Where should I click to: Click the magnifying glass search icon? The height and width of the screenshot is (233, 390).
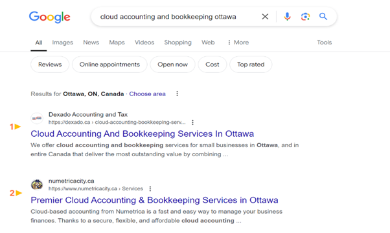pyautogui.click(x=323, y=17)
